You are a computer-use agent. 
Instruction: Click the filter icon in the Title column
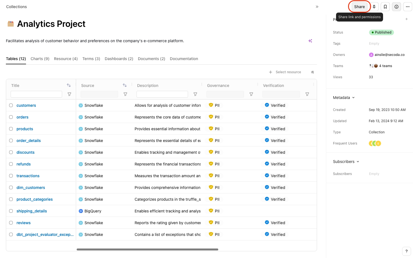[69, 94]
